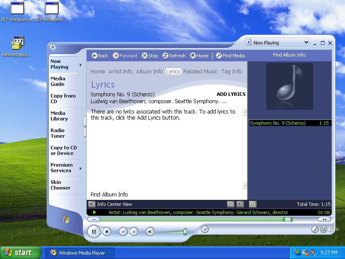Open the Tag Info tab
This screenshot has height=259, width=345.
point(231,72)
